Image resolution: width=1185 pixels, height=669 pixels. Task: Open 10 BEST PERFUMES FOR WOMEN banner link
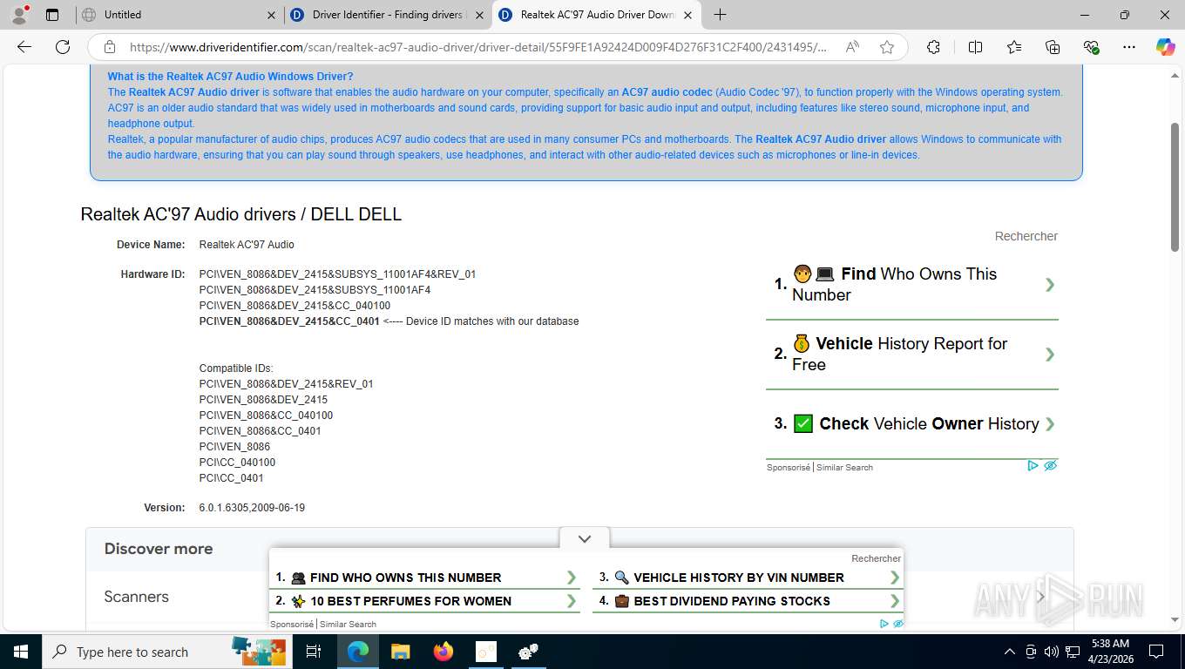425,601
